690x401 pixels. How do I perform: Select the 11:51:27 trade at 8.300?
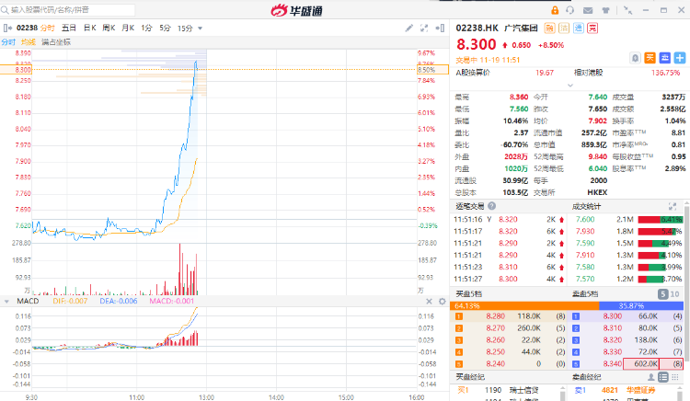(508, 279)
